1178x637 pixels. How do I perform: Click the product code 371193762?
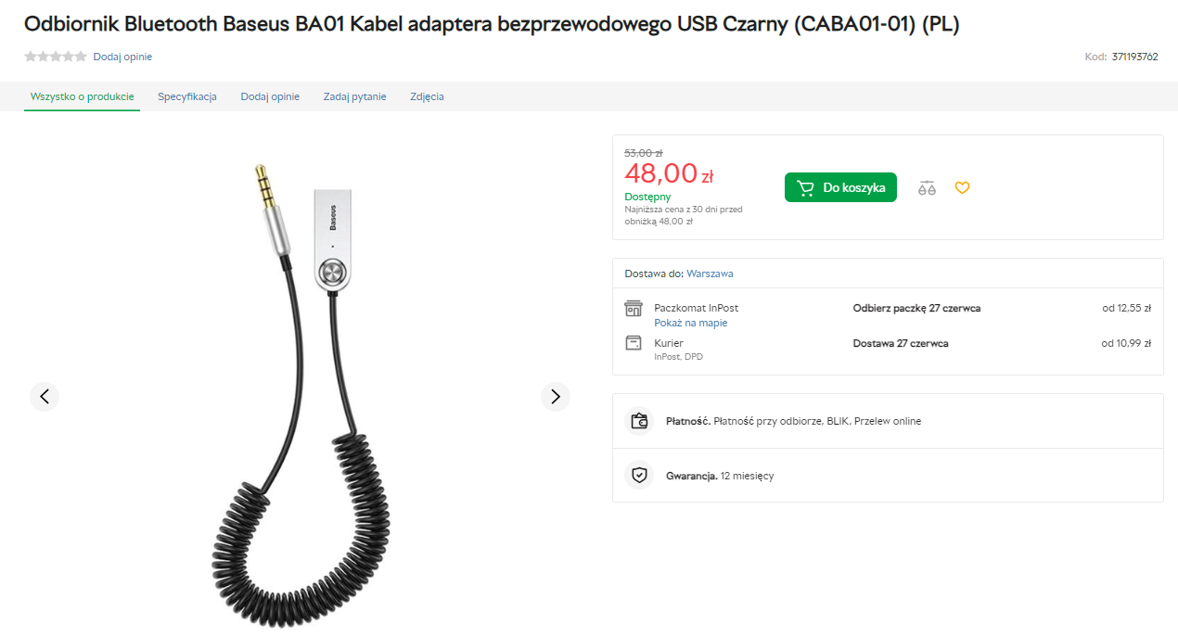click(x=1134, y=57)
